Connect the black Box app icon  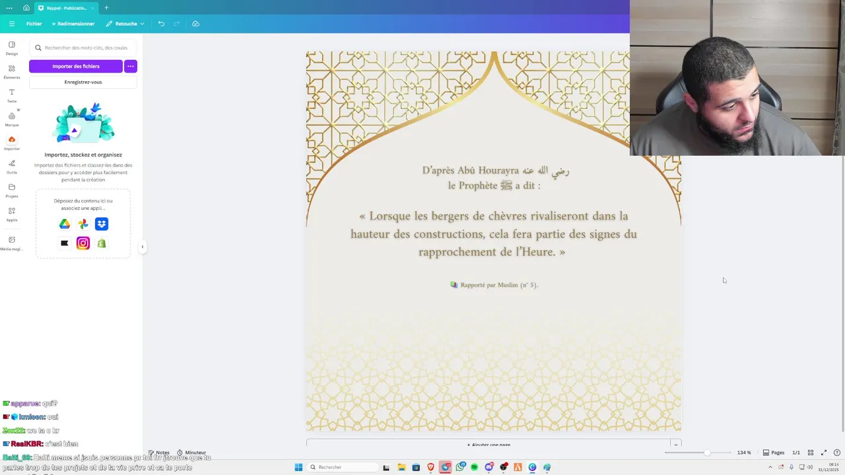(x=65, y=243)
